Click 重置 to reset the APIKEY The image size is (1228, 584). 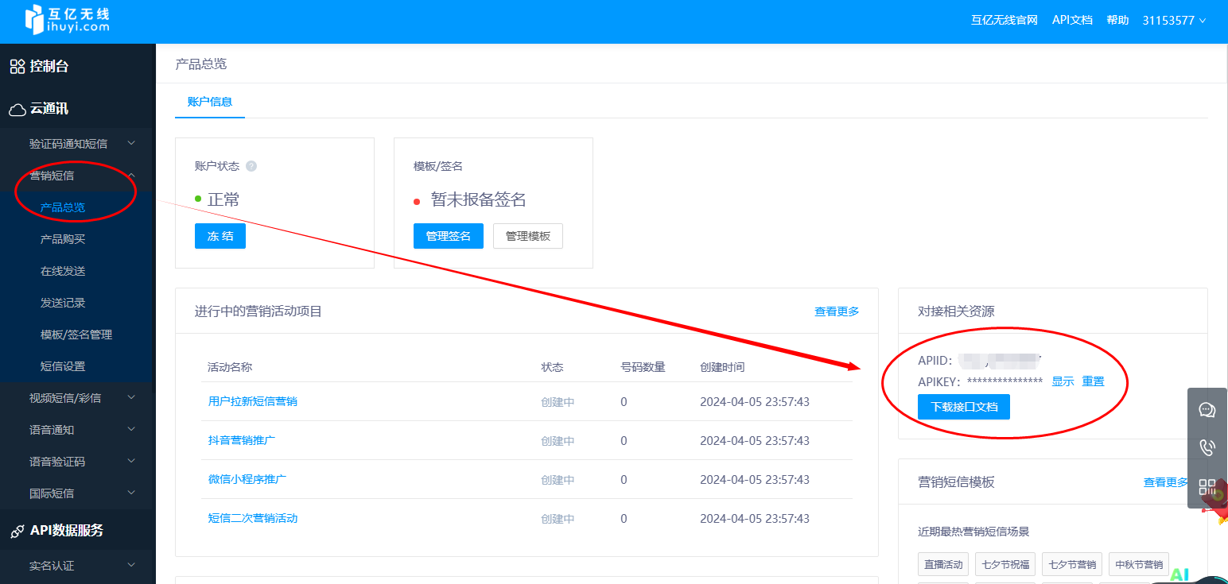click(1094, 381)
